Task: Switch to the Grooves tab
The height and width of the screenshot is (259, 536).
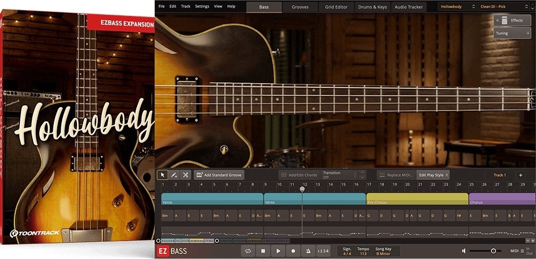Action: [300, 7]
